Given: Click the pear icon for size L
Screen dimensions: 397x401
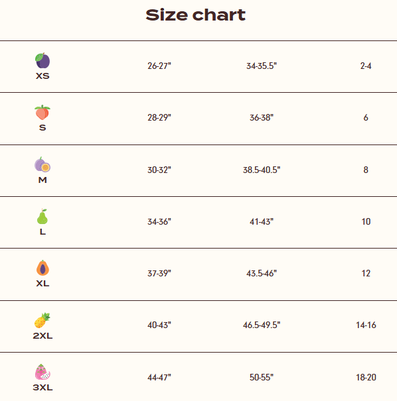Looking at the screenshot, I should pos(42,216).
